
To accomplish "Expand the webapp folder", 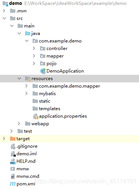I will coord(19,124).
